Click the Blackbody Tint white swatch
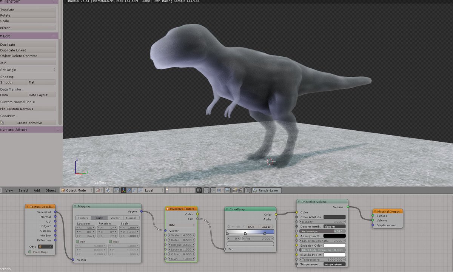The height and width of the screenshot is (272, 453). [334, 255]
